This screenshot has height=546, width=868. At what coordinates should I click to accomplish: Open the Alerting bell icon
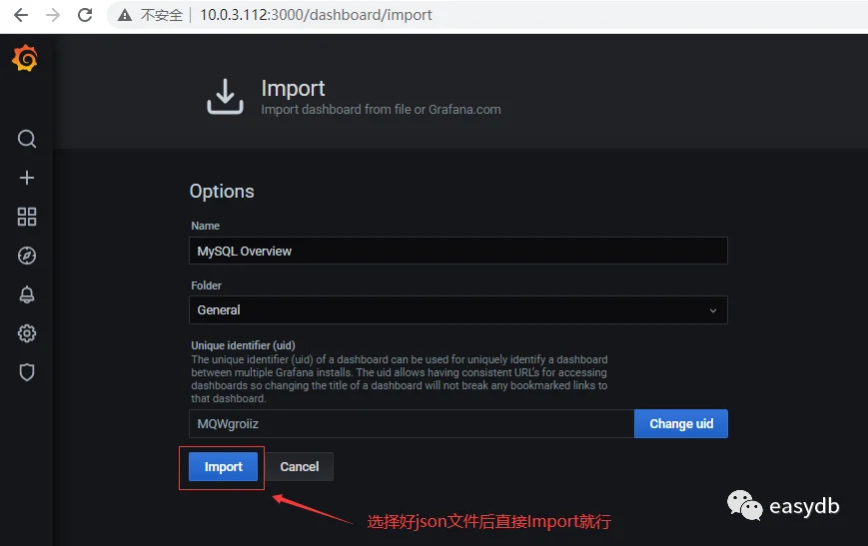(x=27, y=294)
